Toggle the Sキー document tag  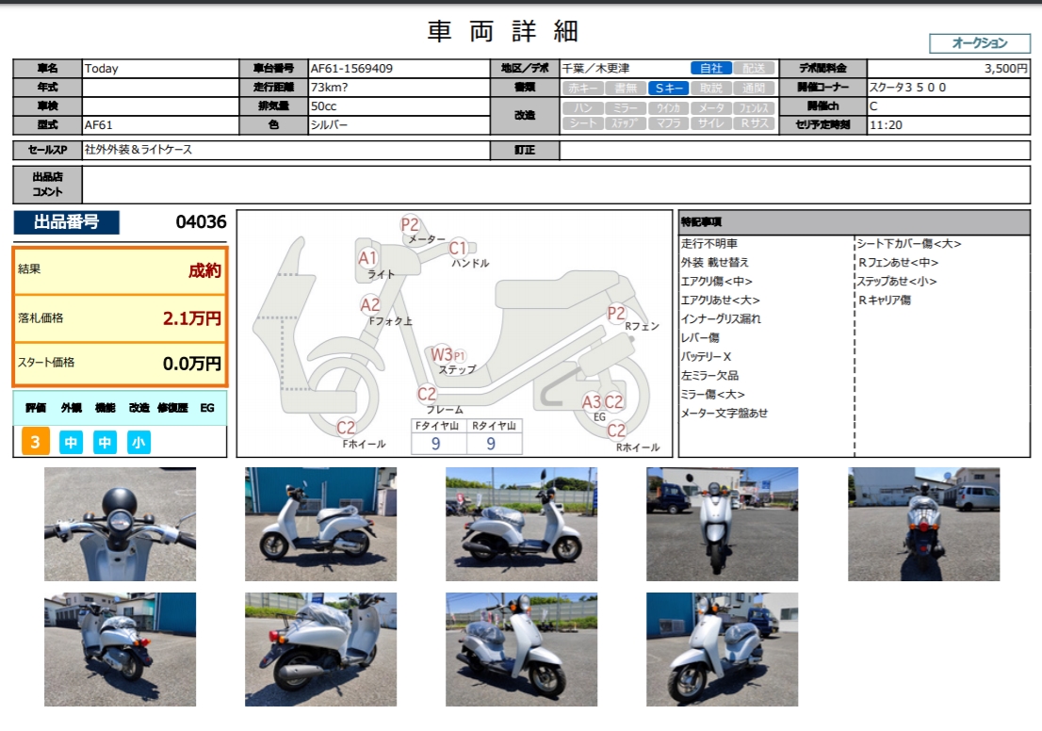coord(669,88)
